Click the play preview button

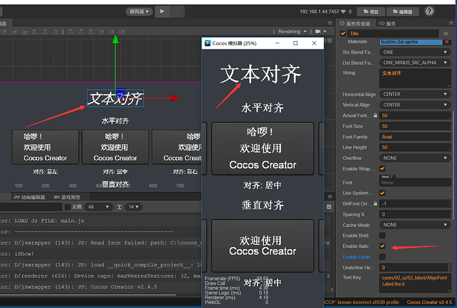click(x=162, y=11)
